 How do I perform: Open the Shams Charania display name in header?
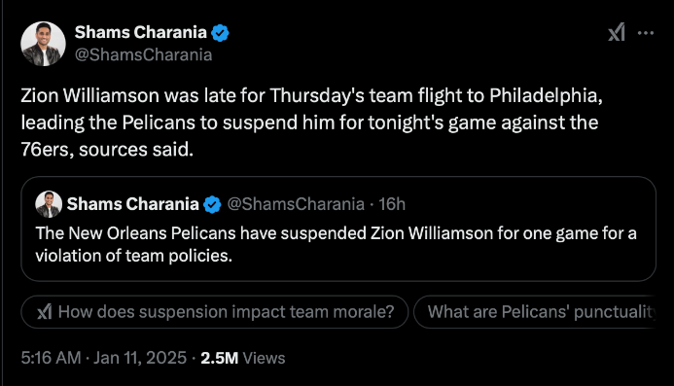[141, 32]
